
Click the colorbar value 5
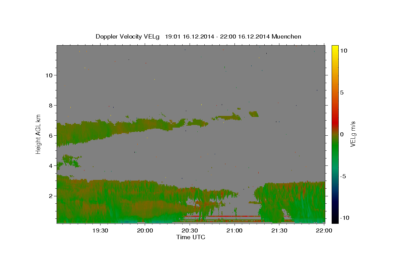point(342,92)
